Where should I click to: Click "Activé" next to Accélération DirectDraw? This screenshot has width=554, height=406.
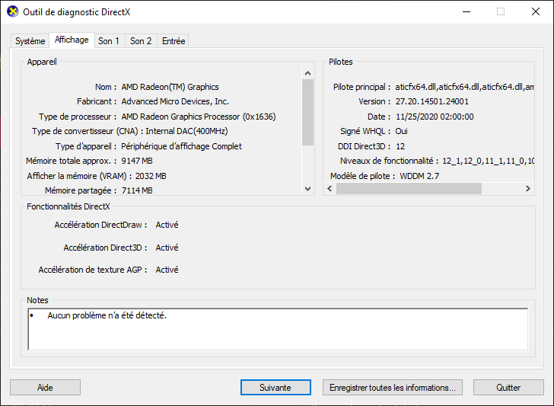(x=167, y=225)
